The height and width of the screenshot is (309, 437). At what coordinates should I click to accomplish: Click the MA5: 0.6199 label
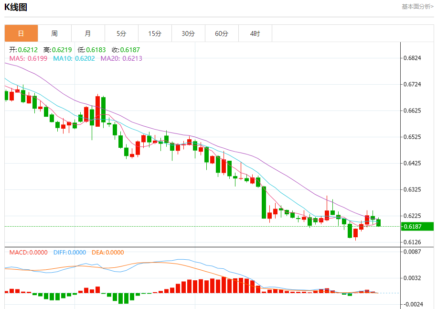pyautogui.click(x=29, y=58)
